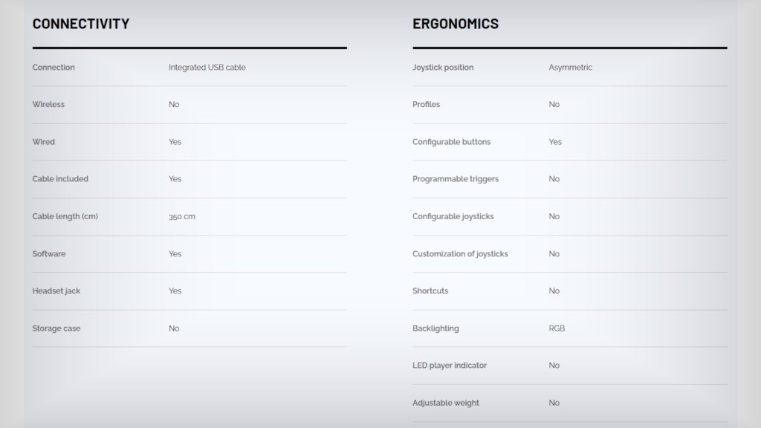The image size is (761, 428).
Task: Click the 'Headset jack' row label
Action: coord(56,291)
